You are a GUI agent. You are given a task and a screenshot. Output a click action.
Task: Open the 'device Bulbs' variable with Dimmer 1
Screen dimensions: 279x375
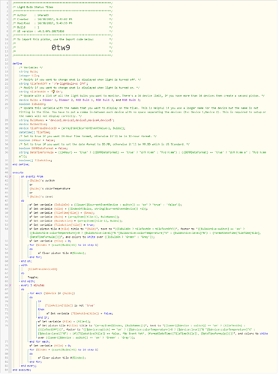(x=80, y=100)
